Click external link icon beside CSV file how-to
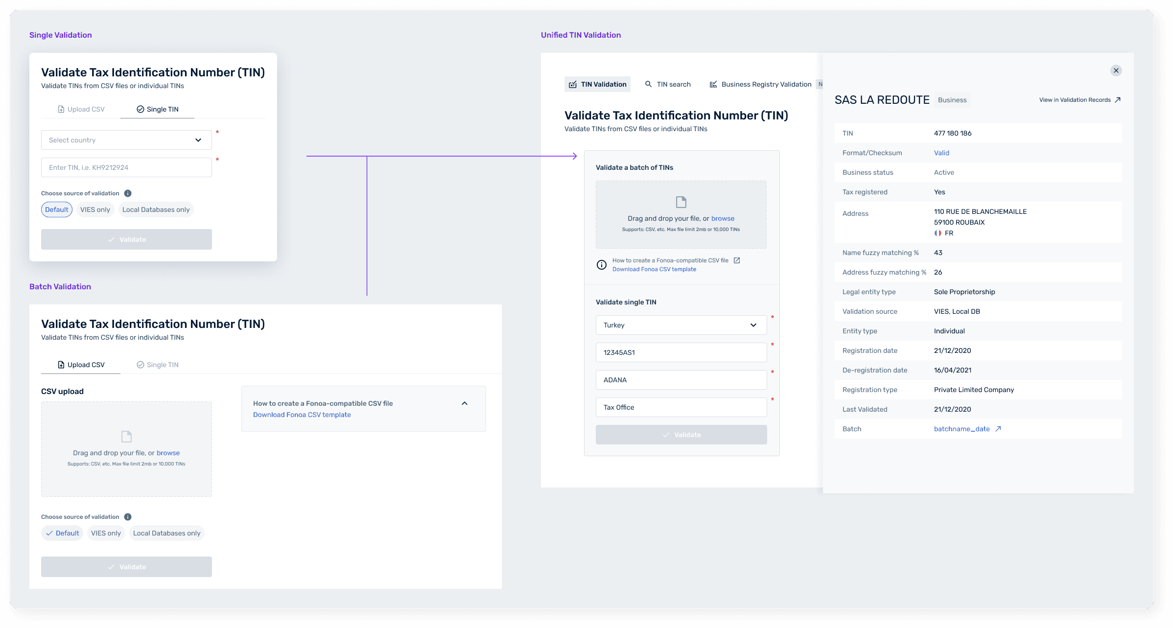Viewport: 1173px width, 628px height. [x=737, y=260]
